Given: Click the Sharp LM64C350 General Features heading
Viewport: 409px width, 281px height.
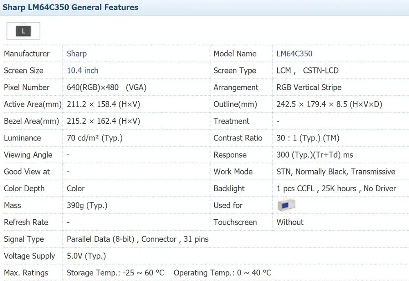Looking at the screenshot, I should (x=70, y=7).
